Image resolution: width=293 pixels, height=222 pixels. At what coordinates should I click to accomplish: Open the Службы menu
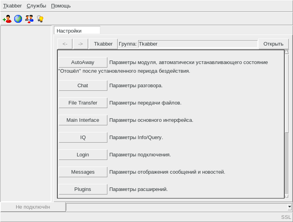(36, 6)
